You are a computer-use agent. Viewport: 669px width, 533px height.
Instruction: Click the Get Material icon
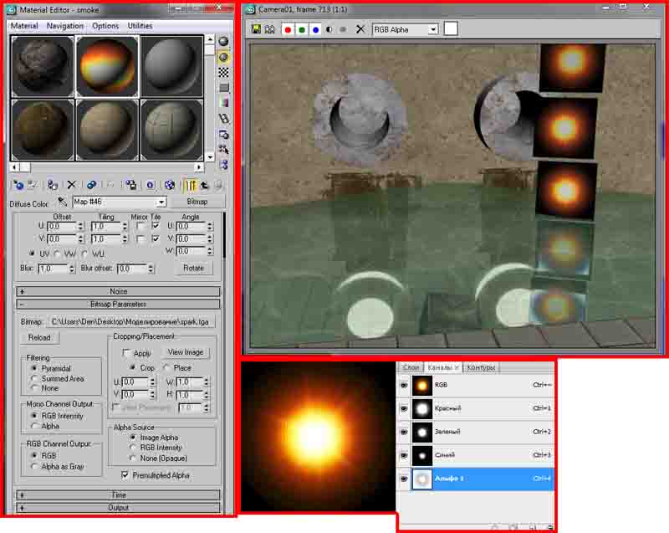[18, 185]
